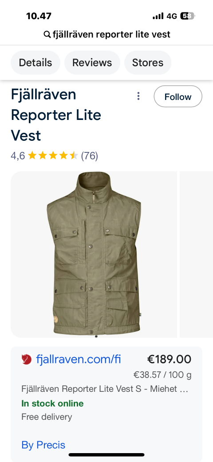Screen dimensions: 213x462
Task: Open the Reporter Lite Vest S listing title
Action: [x=105, y=389]
